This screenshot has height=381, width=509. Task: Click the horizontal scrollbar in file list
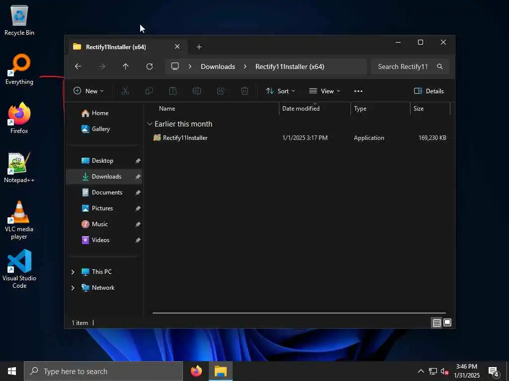click(x=299, y=313)
